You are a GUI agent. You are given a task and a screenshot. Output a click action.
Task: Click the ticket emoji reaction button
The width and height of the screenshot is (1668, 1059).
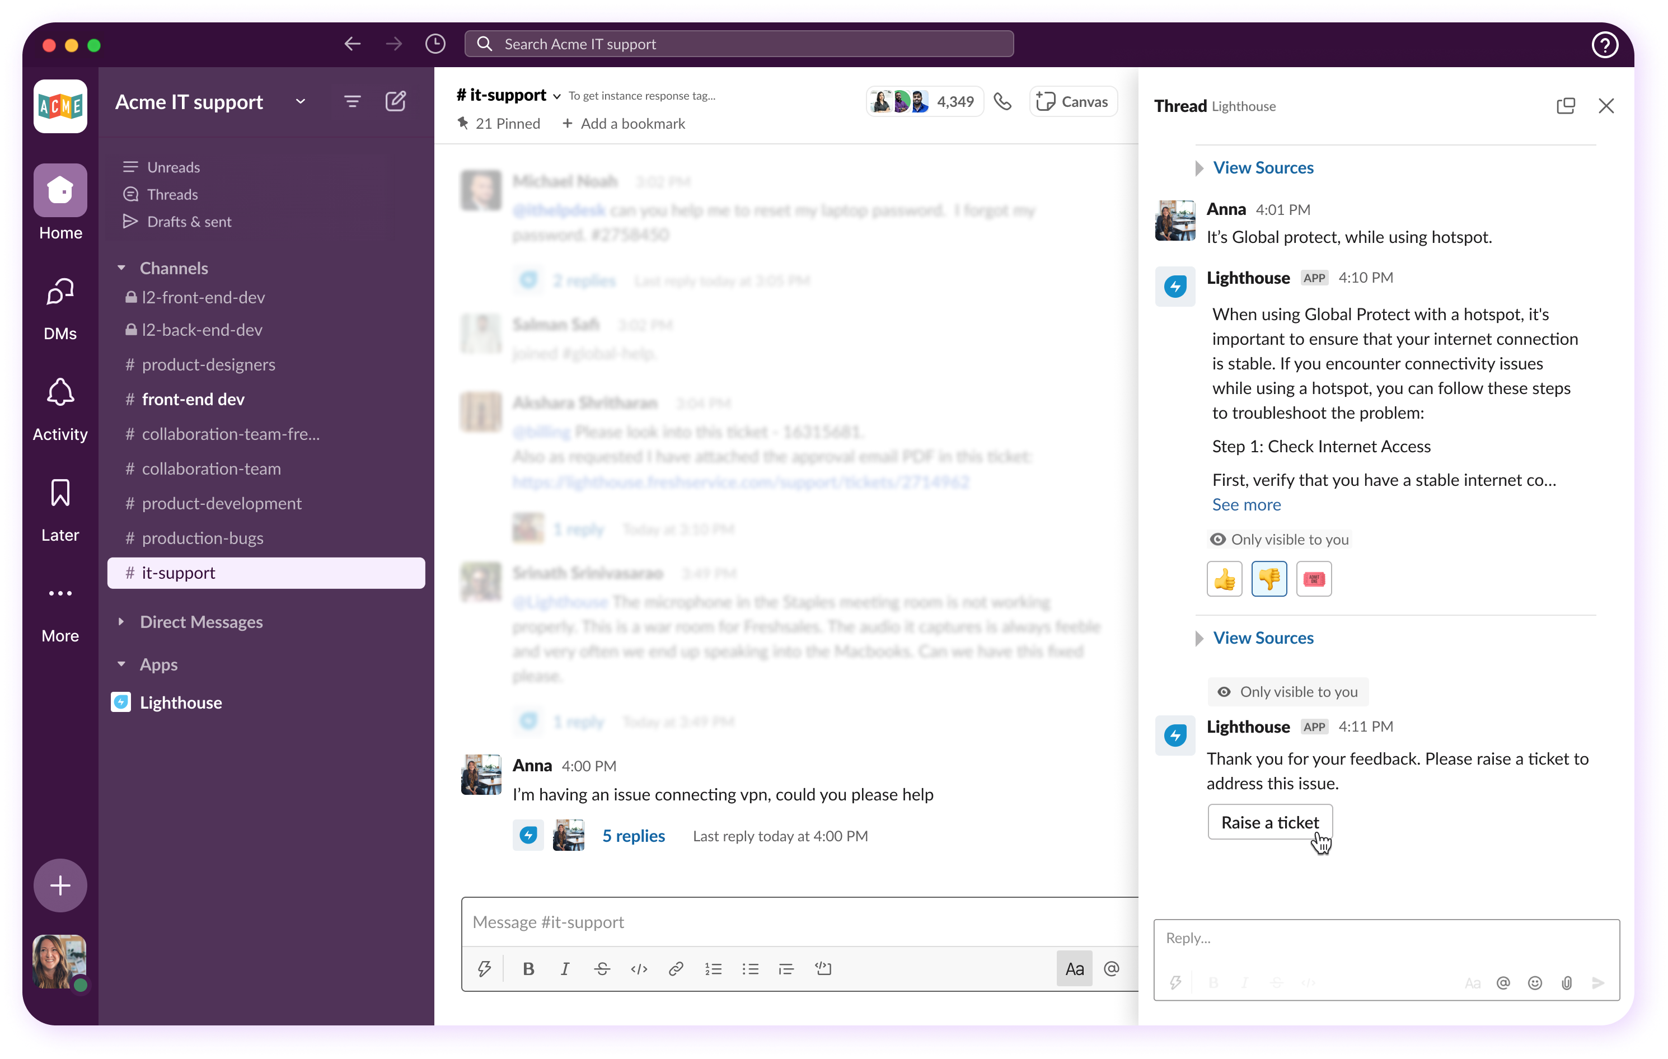click(1313, 579)
